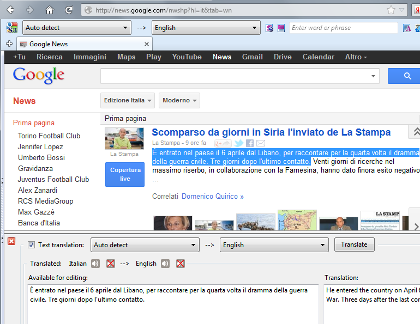
Task: Open the Juventus Football Club topic
Action: pyautogui.click(x=53, y=179)
